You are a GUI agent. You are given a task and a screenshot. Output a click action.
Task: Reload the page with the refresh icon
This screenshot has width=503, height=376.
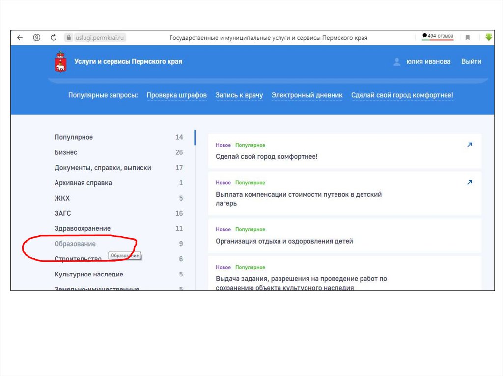[x=53, y=38]
